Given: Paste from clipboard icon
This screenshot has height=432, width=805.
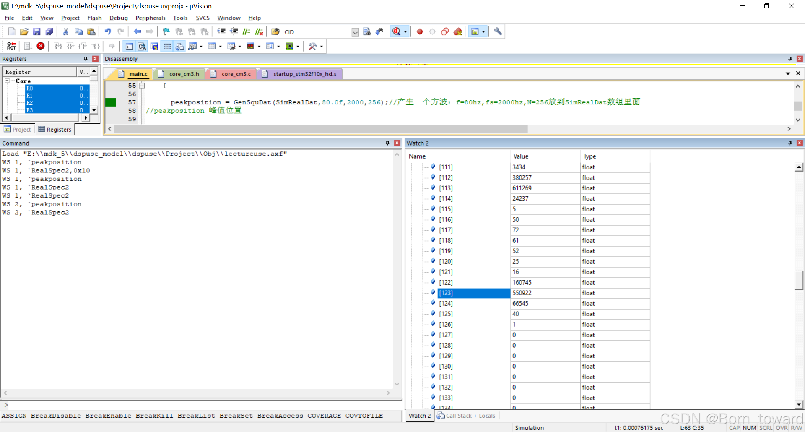Looking at the screenshot, I should click(91, 31).
